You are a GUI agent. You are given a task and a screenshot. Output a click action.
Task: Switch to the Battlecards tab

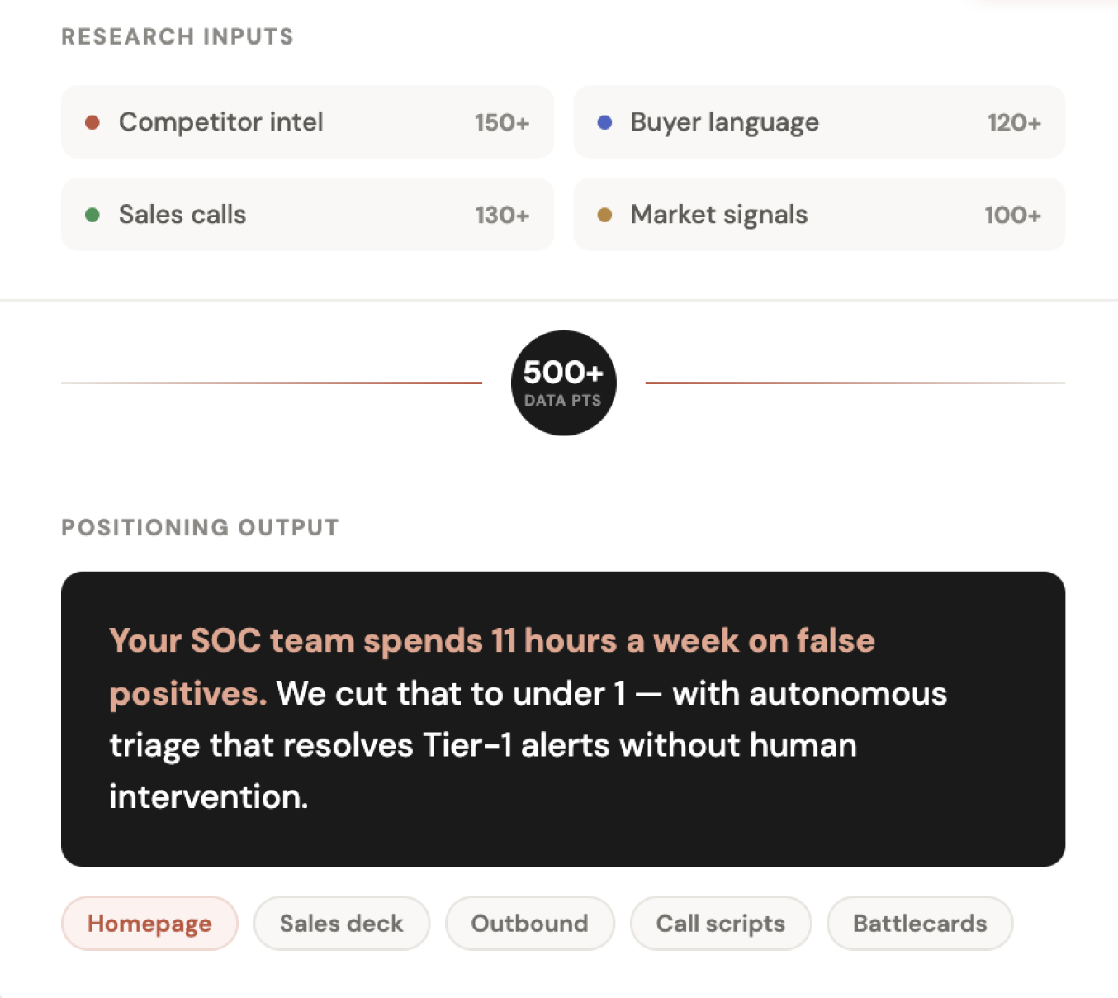click(x=919, y=923)
